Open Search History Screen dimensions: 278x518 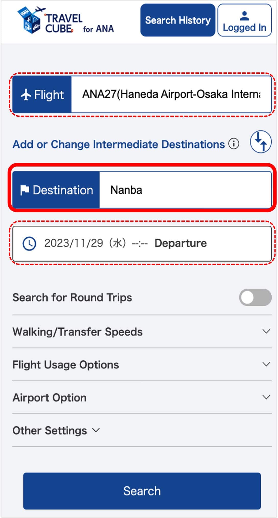[x=178, y=20]
